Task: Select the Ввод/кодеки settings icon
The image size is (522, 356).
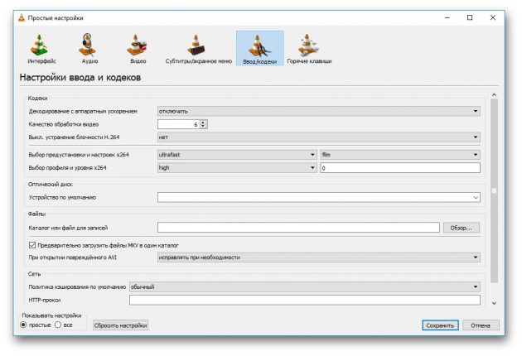Action: pos(259,49)
